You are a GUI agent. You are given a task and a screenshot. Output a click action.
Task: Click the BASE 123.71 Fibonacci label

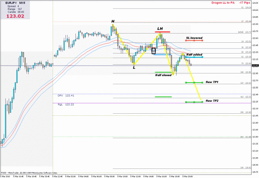tap(244, 32)
